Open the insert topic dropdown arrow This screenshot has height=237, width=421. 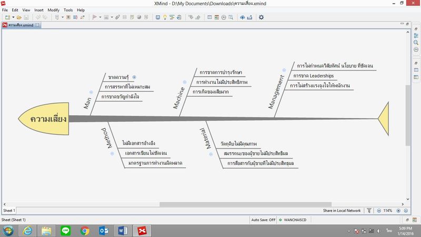pos(63,17)
